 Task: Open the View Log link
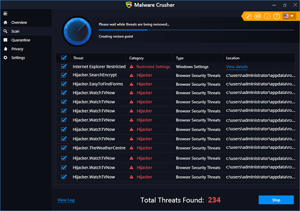point(66,200)
